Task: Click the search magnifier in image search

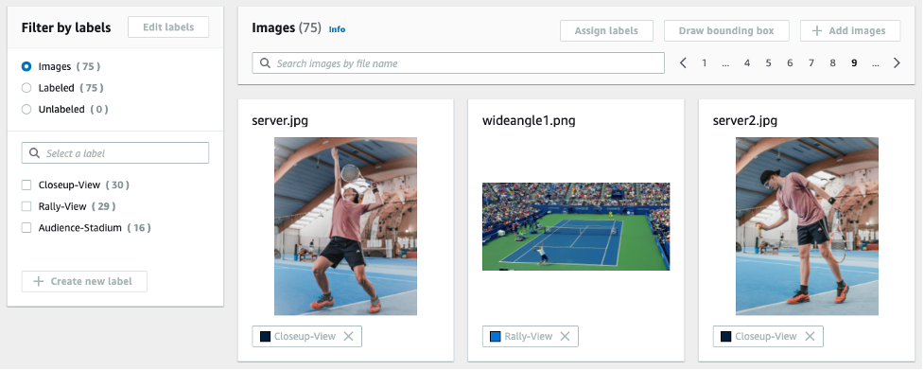Action: tap(265, 63)
